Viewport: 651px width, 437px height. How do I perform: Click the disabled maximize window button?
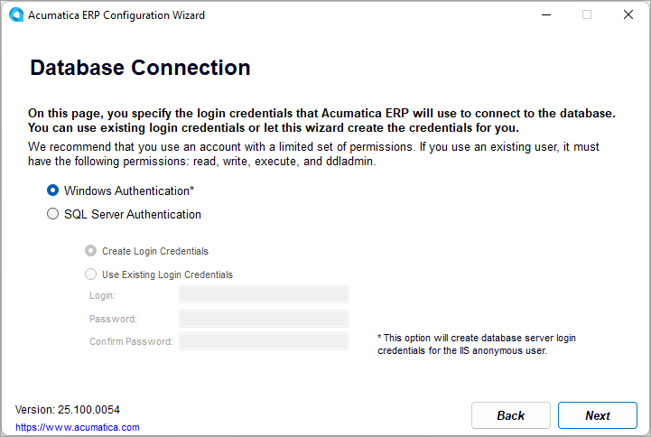[x=587, y=14]
